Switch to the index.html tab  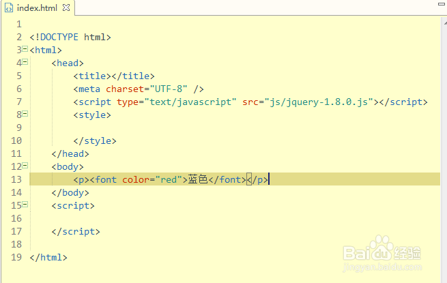click(37, 8)
